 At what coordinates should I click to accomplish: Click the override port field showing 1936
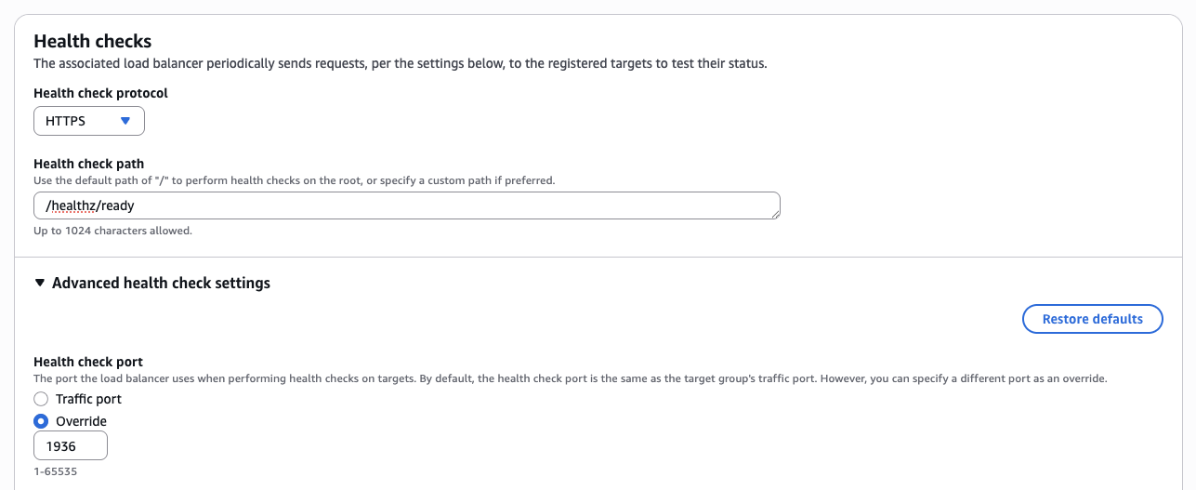70,446
